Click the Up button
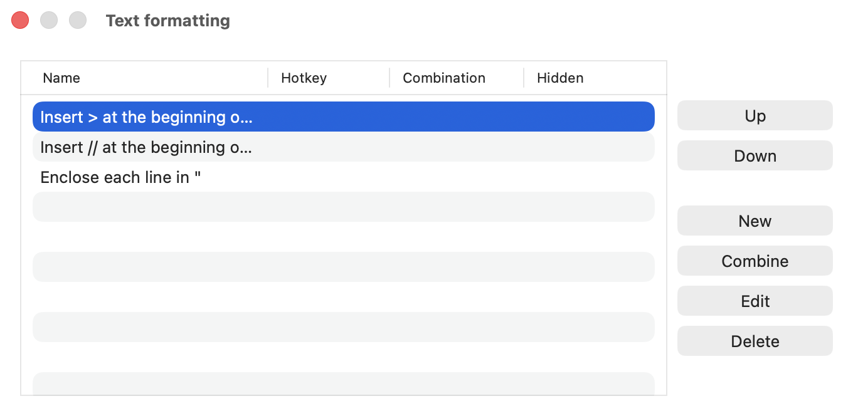 [x=755, y=116]
